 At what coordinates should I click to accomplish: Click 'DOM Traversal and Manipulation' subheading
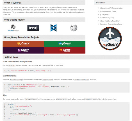click(17, 61)
